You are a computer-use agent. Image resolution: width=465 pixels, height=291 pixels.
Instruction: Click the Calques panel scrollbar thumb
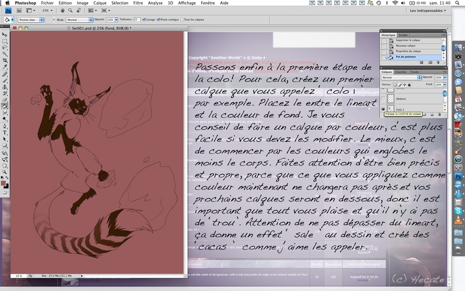[x=445, y=94]
